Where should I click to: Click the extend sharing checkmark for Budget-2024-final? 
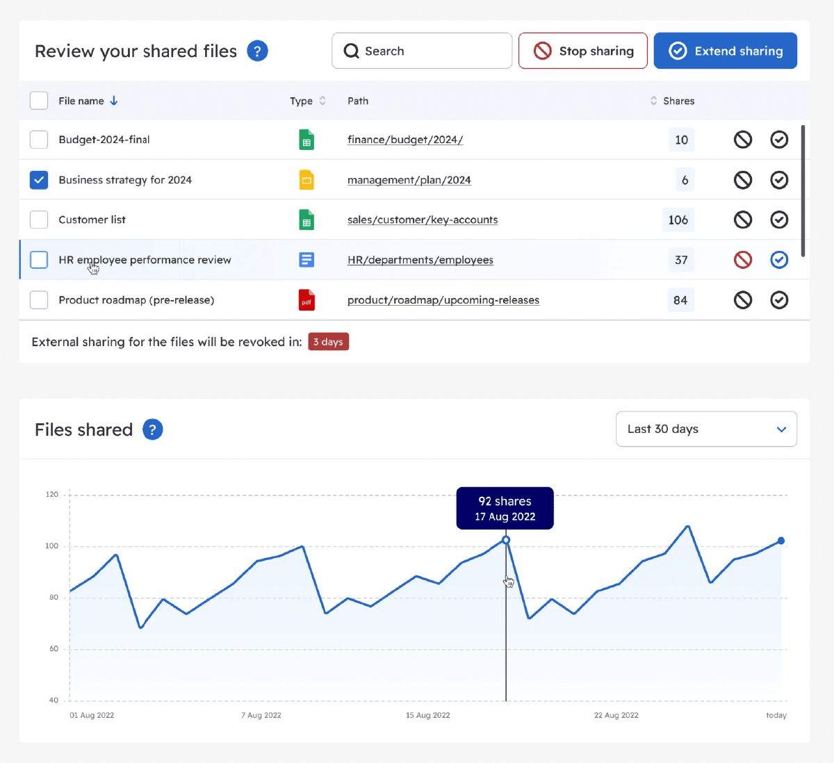779,140
